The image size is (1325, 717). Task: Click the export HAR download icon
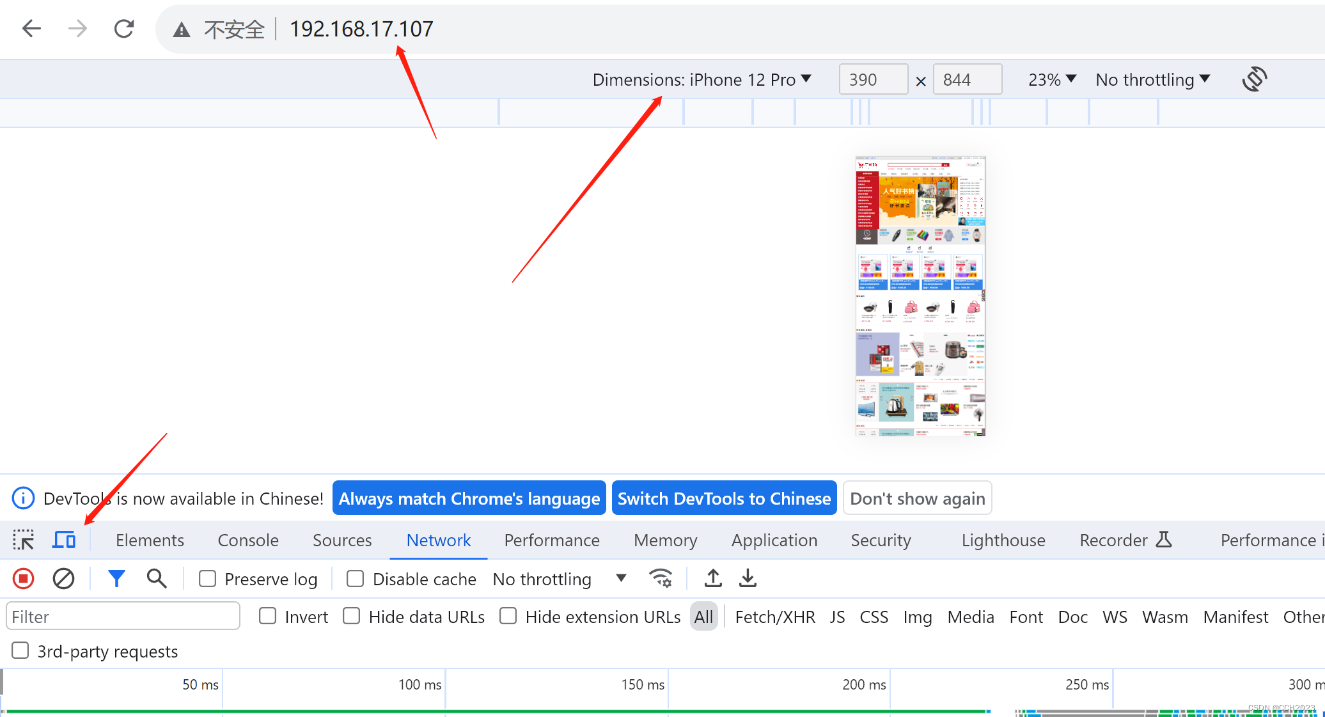(x=748, y=579)
